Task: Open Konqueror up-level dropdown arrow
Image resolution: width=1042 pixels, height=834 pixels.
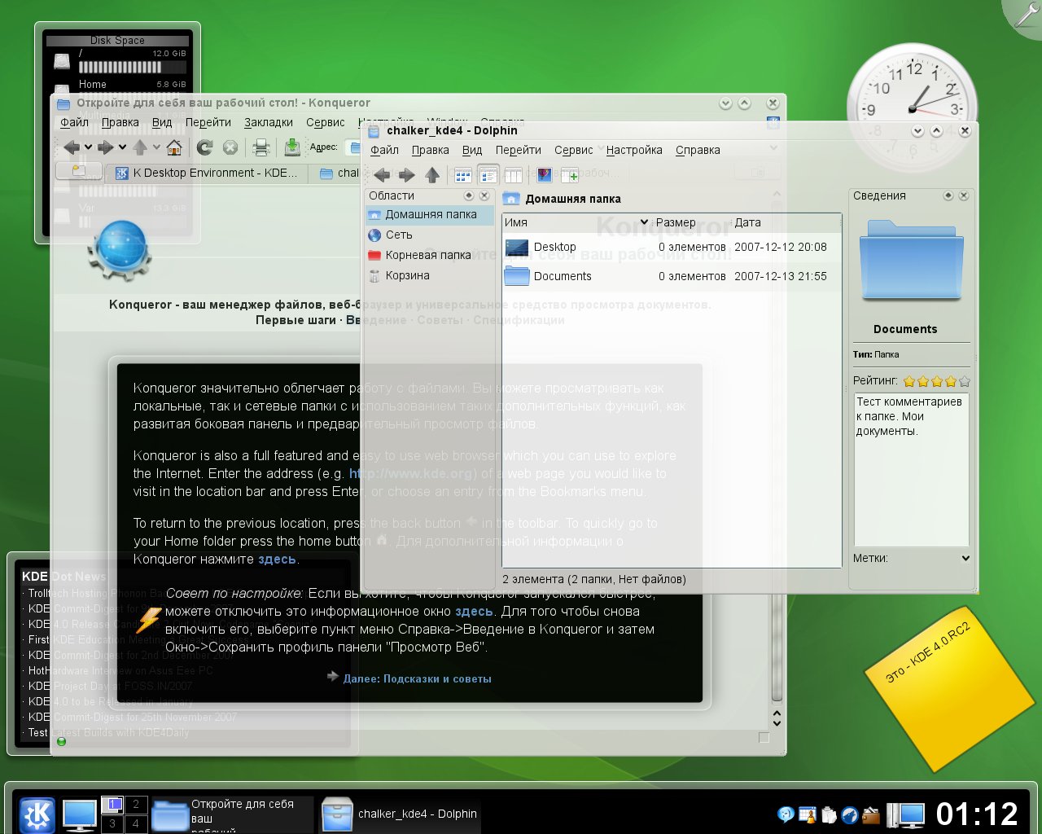Action: 156,147
